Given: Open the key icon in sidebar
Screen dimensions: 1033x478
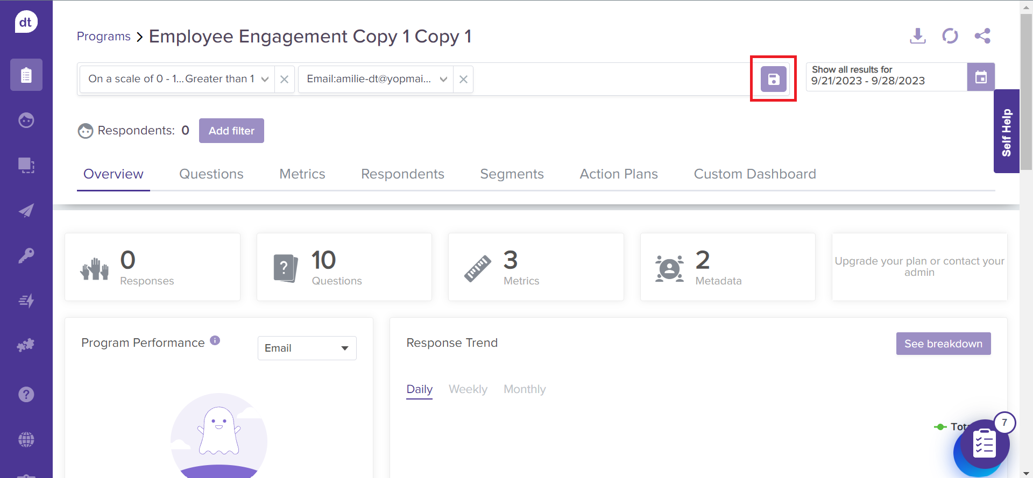Looking at the screenshot, I should pyautogui.click(x=26, y=255).
